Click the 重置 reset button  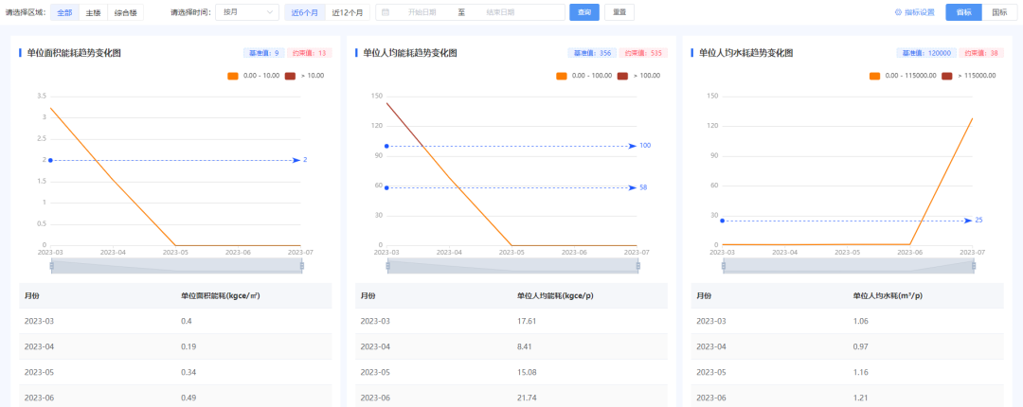point(619,12)
